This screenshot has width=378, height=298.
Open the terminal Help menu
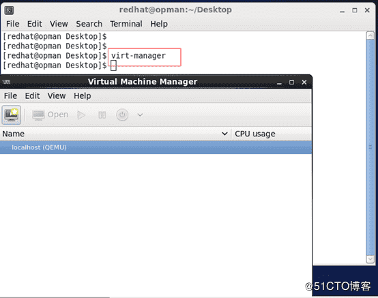point(159,24)
